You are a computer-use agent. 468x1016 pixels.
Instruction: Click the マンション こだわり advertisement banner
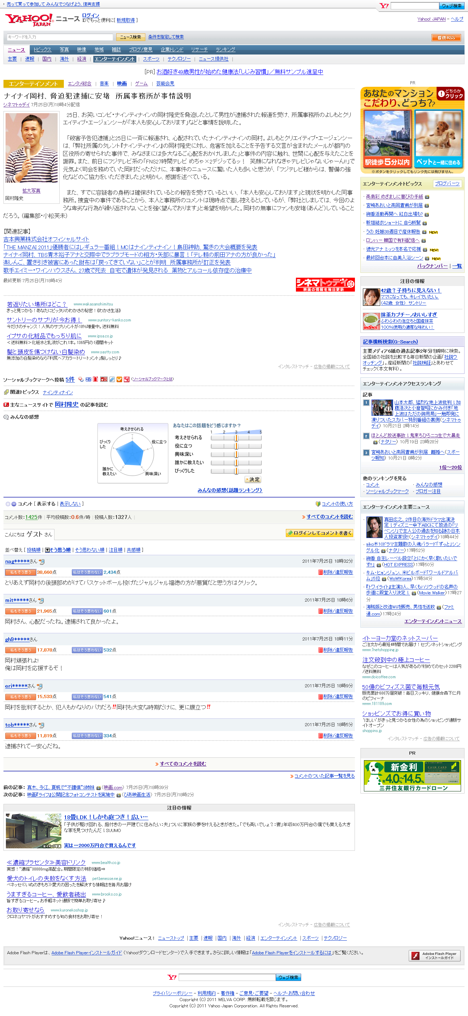[x=412, y=130]
